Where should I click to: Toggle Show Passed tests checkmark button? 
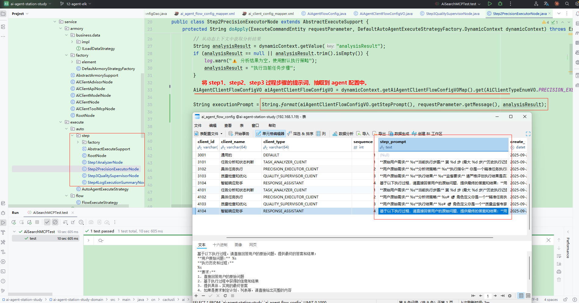tap(47, 222)
